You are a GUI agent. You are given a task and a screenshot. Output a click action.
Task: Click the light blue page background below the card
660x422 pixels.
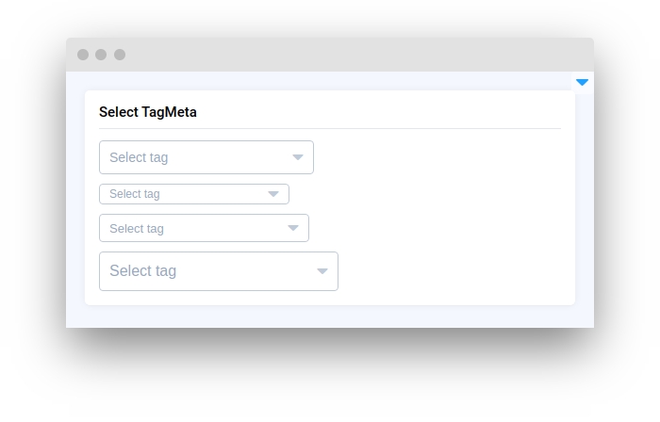(330, 316)
